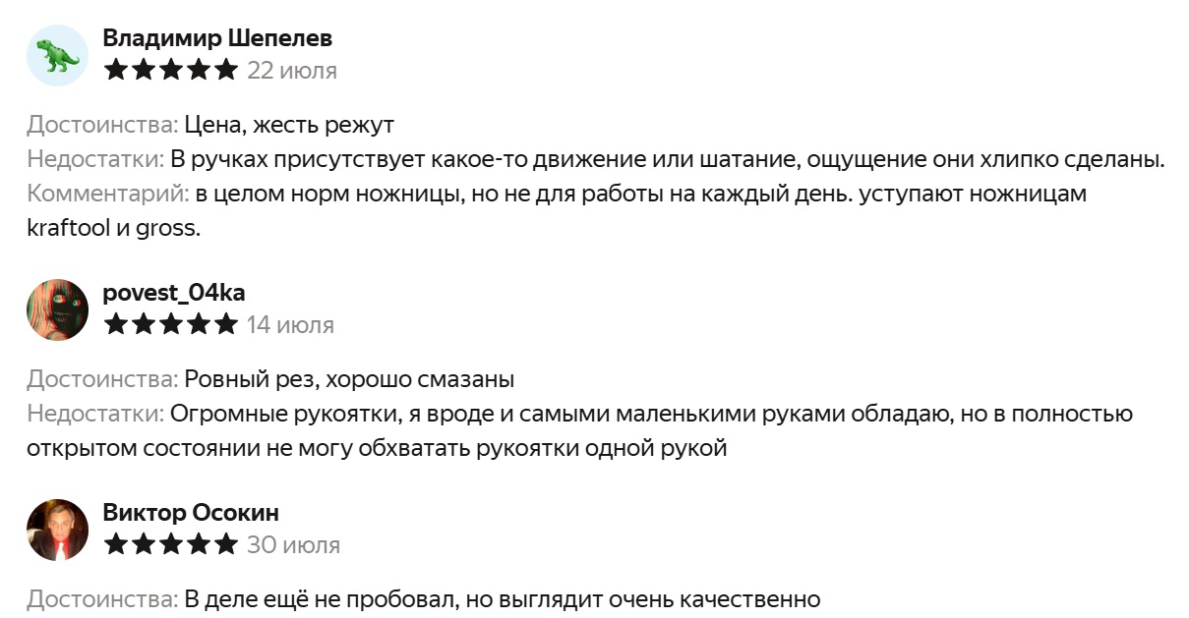Click Недостатки label in povest_04ka's review
The height and width of the screenshot is (618, 1189).
(95, 415)
